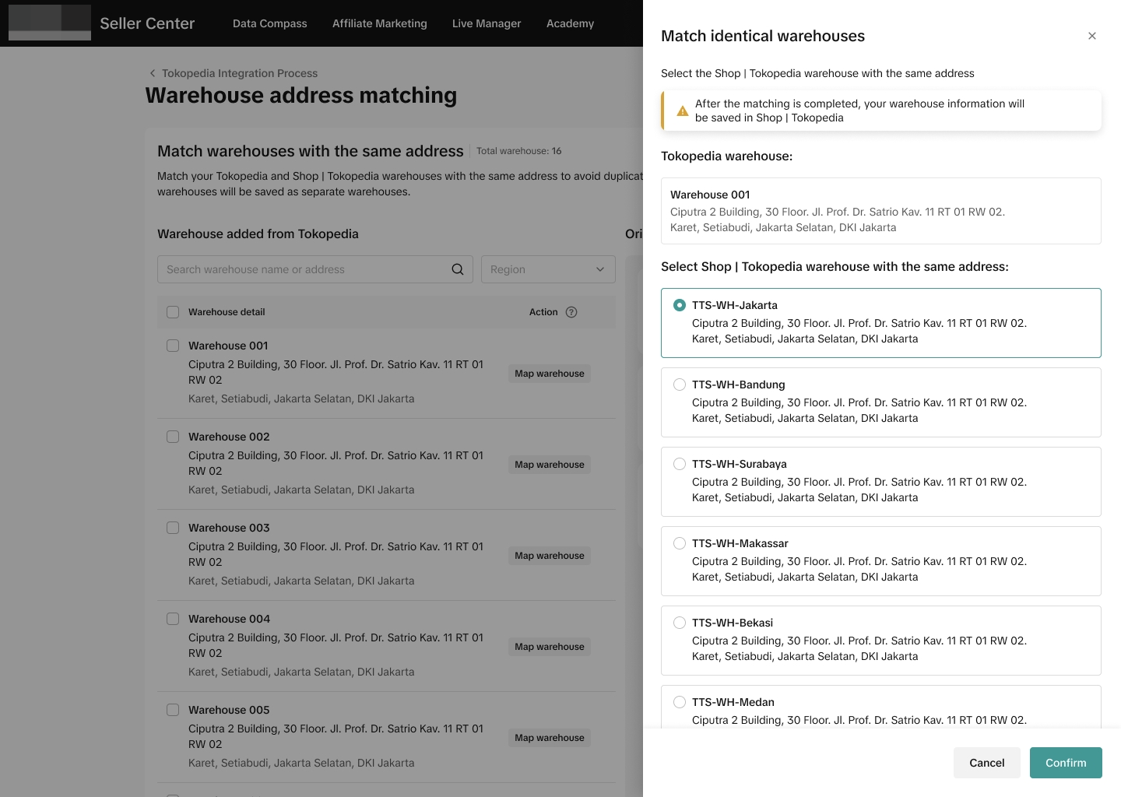The width and height of the screenshot is (1121, 797).
Task: Click the back chevron beside Tokopedia Integration Process
Action: [x=152, y=73]
